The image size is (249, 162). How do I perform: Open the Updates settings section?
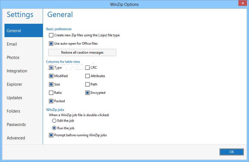[x=24, y=98]
